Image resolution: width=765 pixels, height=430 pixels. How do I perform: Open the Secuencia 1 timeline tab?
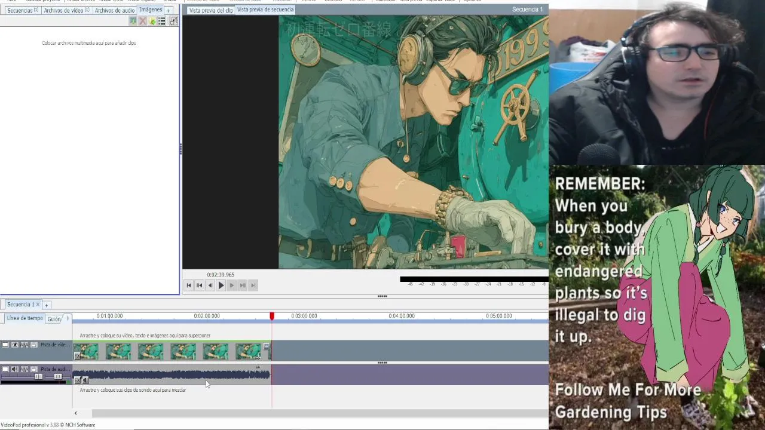coord(20,305)
